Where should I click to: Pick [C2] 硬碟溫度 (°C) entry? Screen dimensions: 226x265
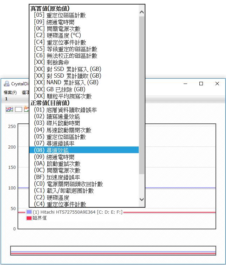84,36
